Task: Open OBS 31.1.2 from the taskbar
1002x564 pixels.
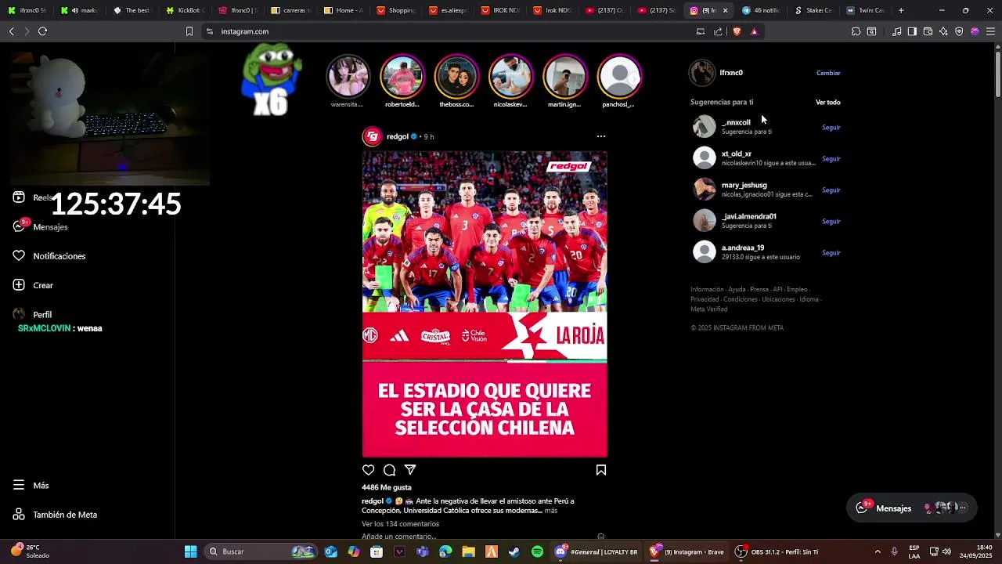Action: pyautogui.click(x=775, y=551)
